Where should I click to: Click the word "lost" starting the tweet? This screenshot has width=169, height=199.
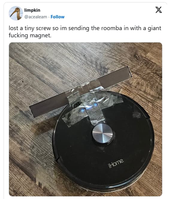pyautogui.click(x=13, y=28)
